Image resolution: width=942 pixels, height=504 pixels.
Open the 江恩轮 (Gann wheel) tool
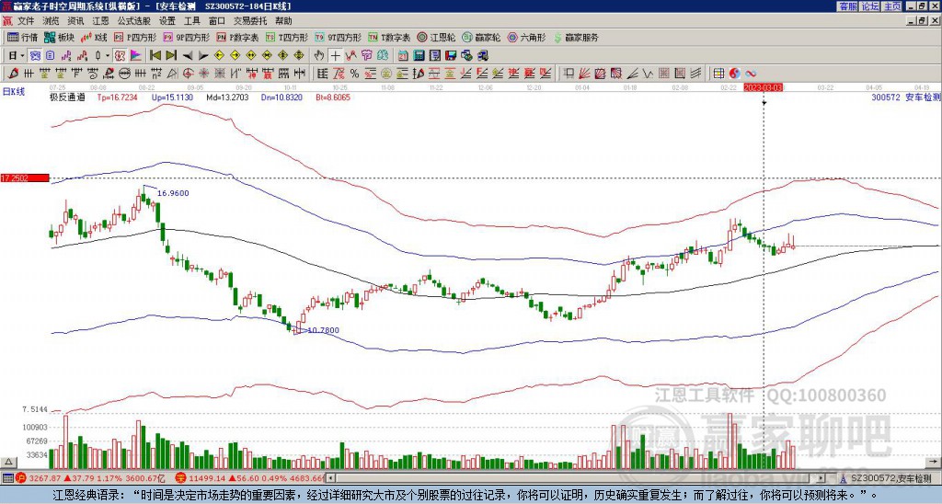436,37
